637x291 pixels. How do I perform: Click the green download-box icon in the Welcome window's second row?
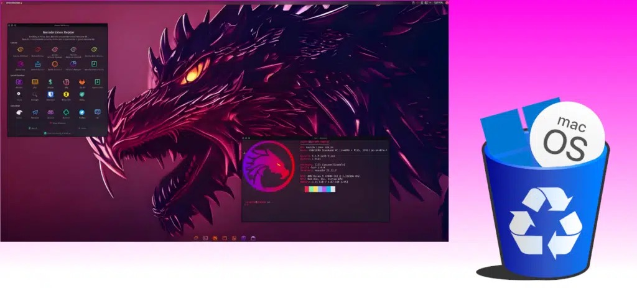(94, 64)
